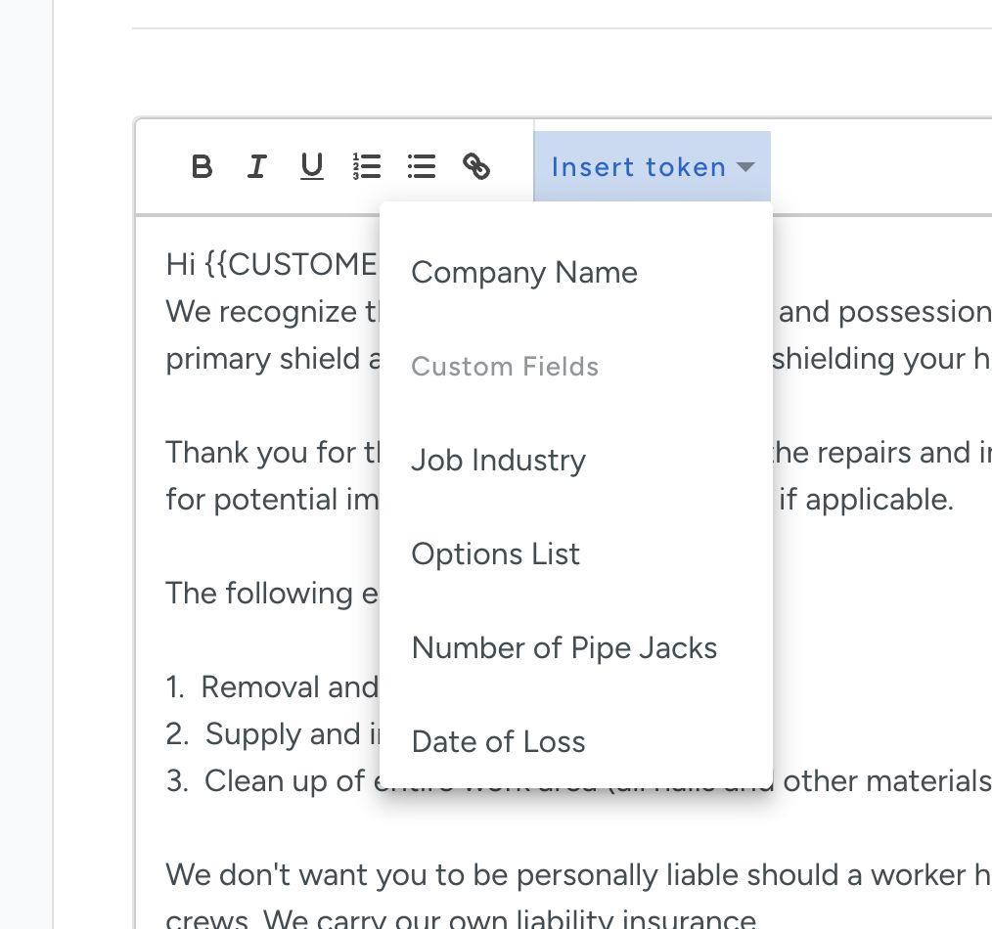Insert a numbered list
Viewport: 992px width, 929px height.
click(x=367, y=167)
